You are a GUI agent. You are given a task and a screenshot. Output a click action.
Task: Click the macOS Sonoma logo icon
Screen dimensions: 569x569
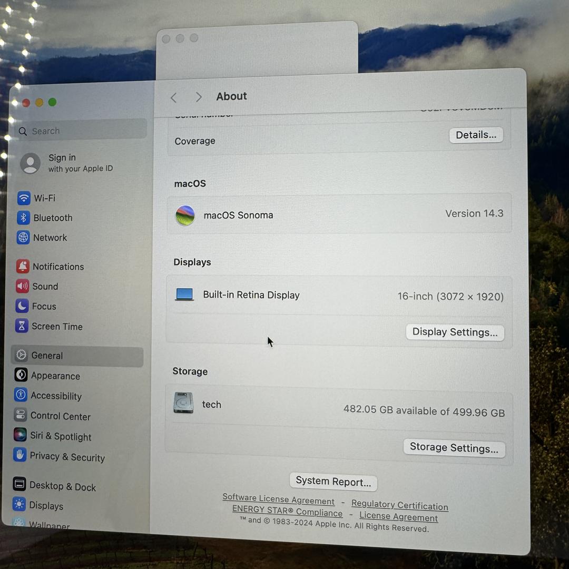coord(185,215)
